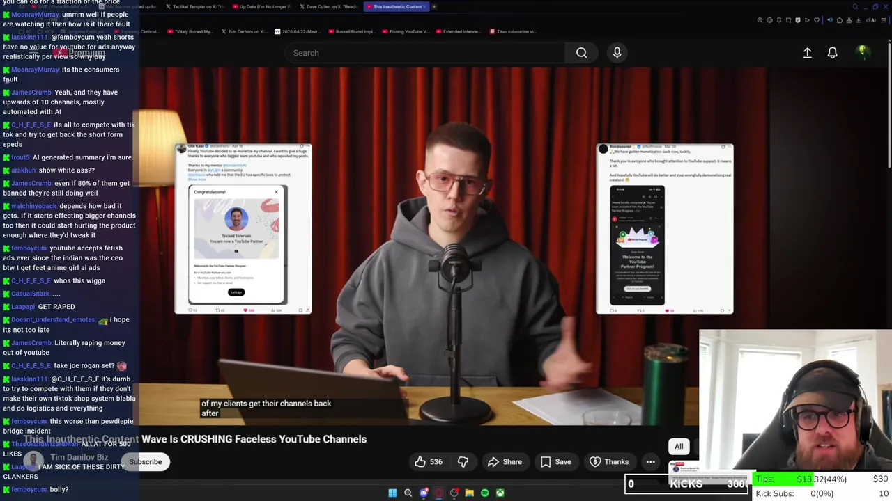This screenshot has height=501, width=892.
Task: Click the YouTube search magnifier button
Action: pos(581,53)
